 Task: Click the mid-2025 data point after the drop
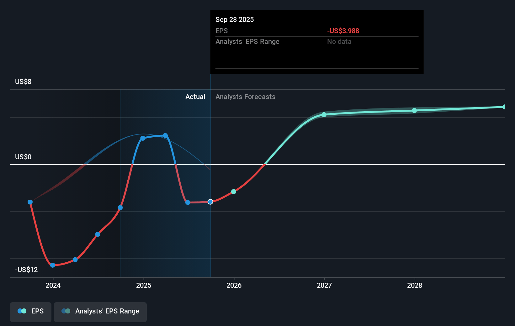[x=188, y=202]
